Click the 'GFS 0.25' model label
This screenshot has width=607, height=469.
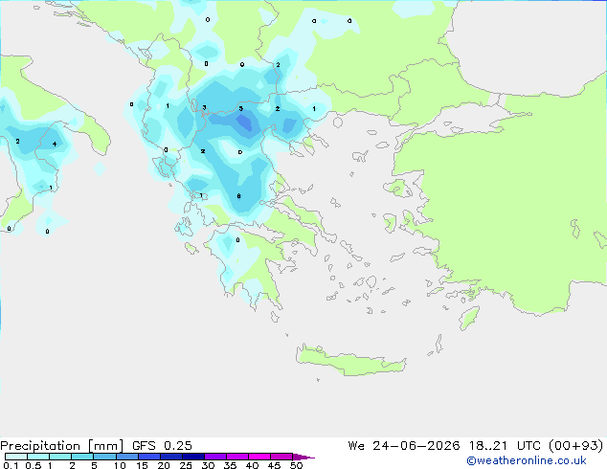[x=162, y=446]
